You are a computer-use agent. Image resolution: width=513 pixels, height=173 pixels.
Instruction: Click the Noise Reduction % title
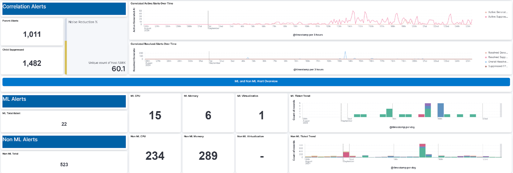[x=83, y=22]
